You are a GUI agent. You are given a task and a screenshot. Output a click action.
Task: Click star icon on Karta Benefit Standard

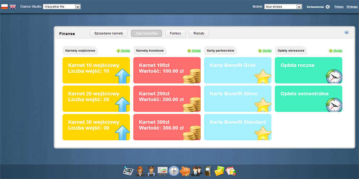pyautogui.click(x=263, y=133)
